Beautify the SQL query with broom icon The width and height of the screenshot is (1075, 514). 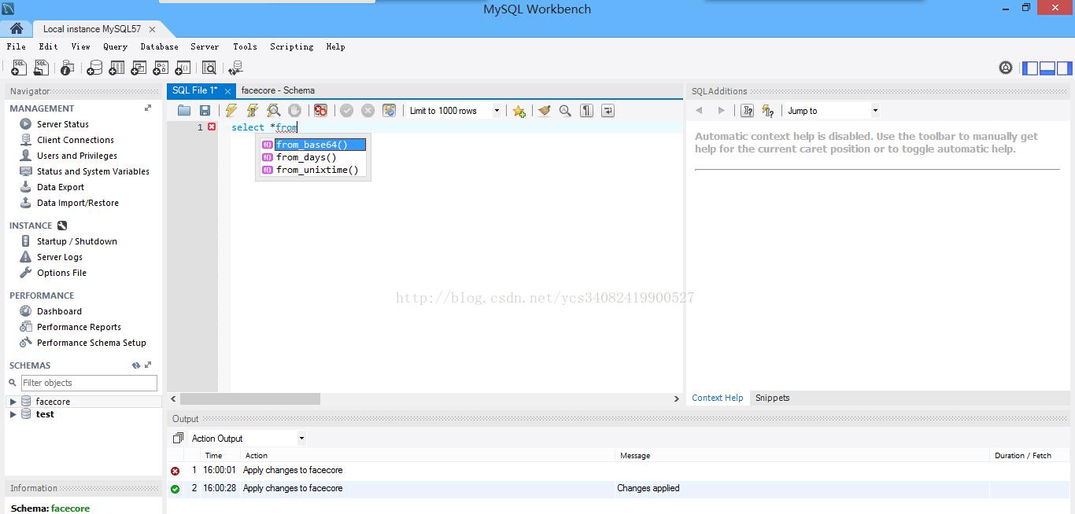544,111
